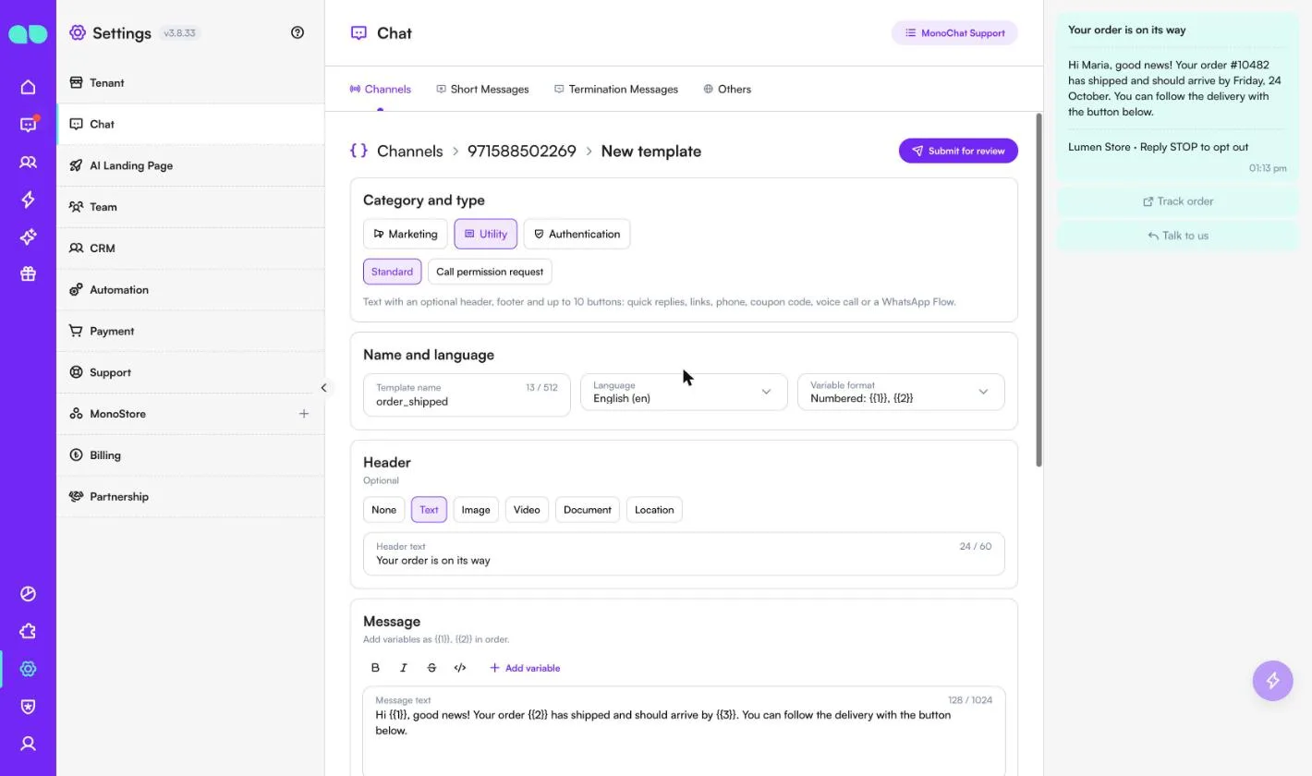Select the Authentication category
This screenshot has height=776, width=1312.
[577, 234]
